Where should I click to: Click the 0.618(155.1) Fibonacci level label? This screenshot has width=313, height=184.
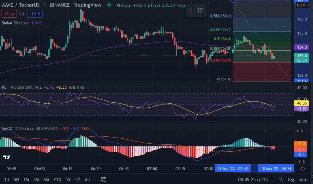pos(221,30)
